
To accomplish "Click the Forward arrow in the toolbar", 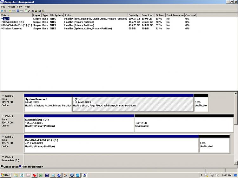I will click(x=5, y=11).
